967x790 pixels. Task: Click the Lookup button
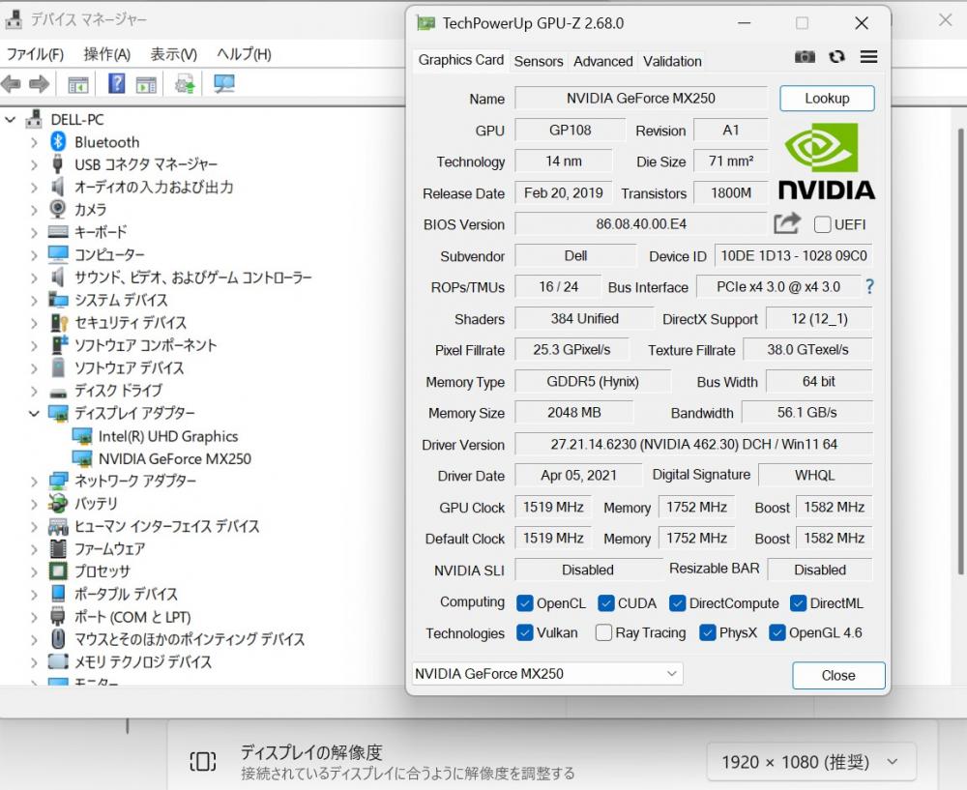tap(827, 98)
